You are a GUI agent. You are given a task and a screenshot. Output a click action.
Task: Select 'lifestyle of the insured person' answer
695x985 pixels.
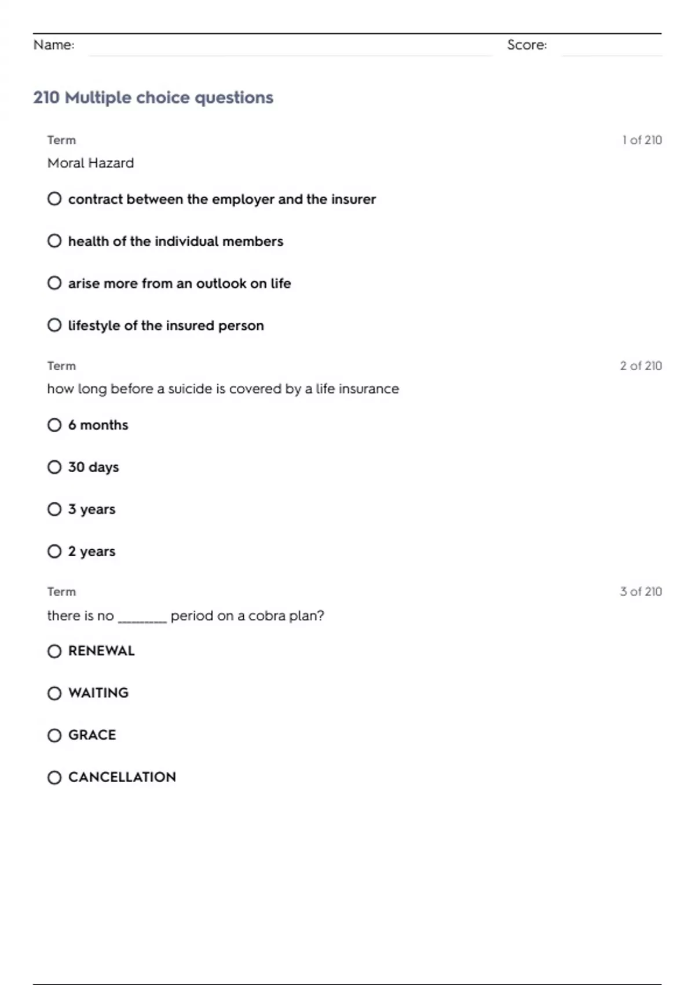[x=54, y=326]
